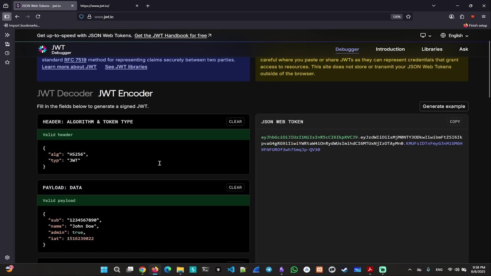Go back to the previous page

click(17, 16)
